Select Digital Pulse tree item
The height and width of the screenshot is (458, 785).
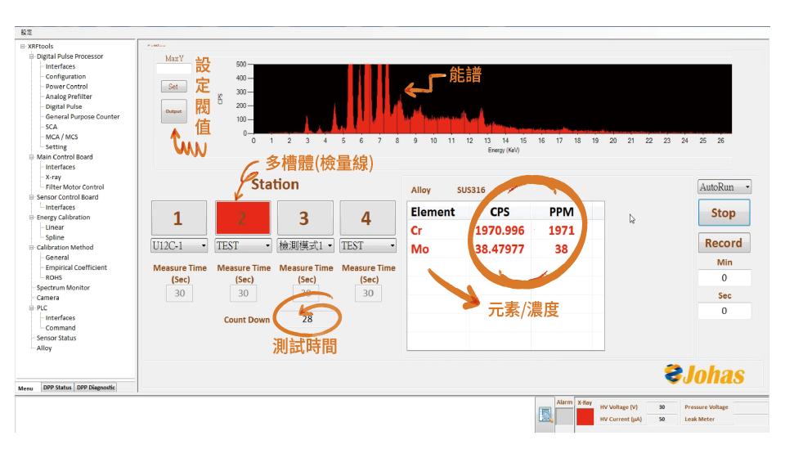(64, 106)
